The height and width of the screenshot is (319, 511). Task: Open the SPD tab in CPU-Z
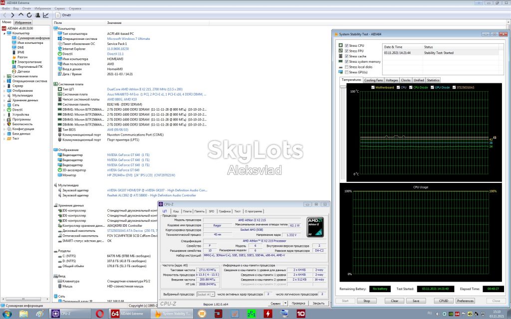[212, 211]
